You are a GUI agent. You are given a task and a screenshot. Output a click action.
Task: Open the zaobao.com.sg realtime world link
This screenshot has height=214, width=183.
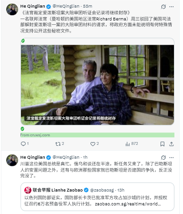click(128, 204)
